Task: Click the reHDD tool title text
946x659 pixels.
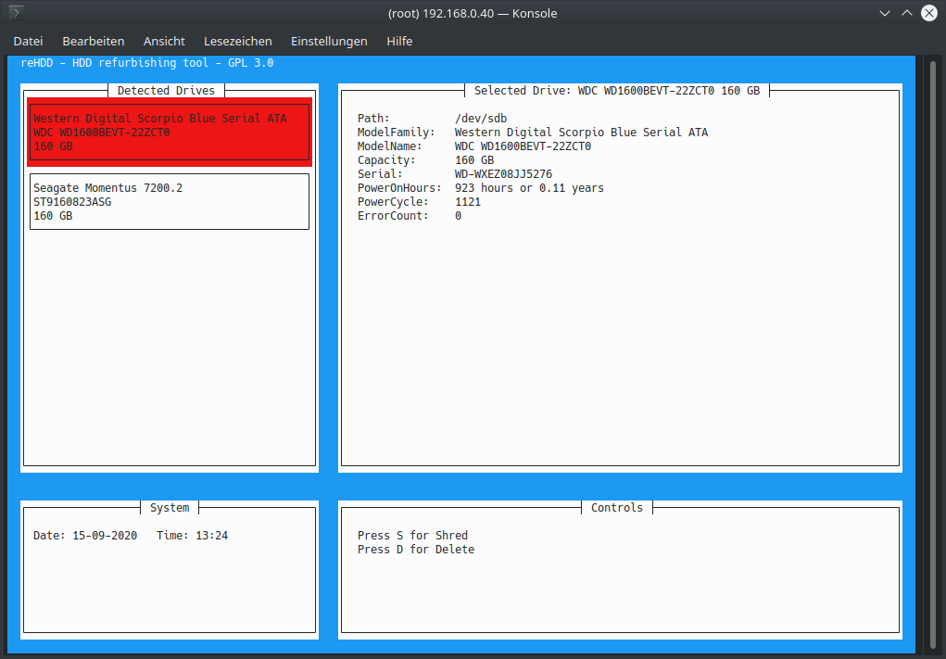Action: pyautogui.click(x=146, y=63)
